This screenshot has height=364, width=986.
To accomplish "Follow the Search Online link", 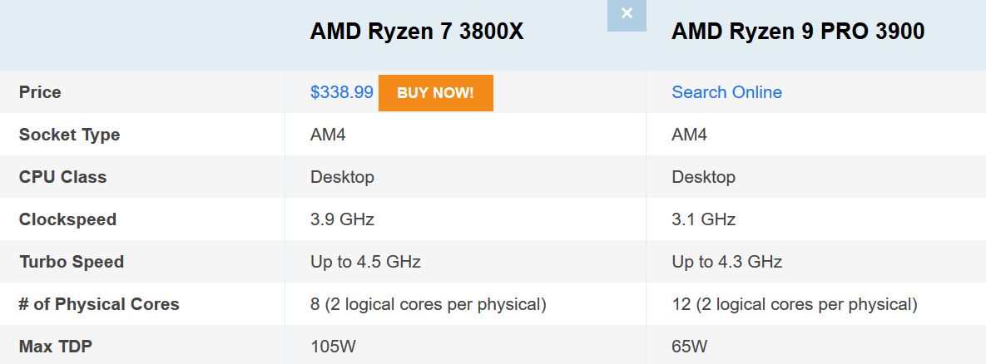I will 727,92.
